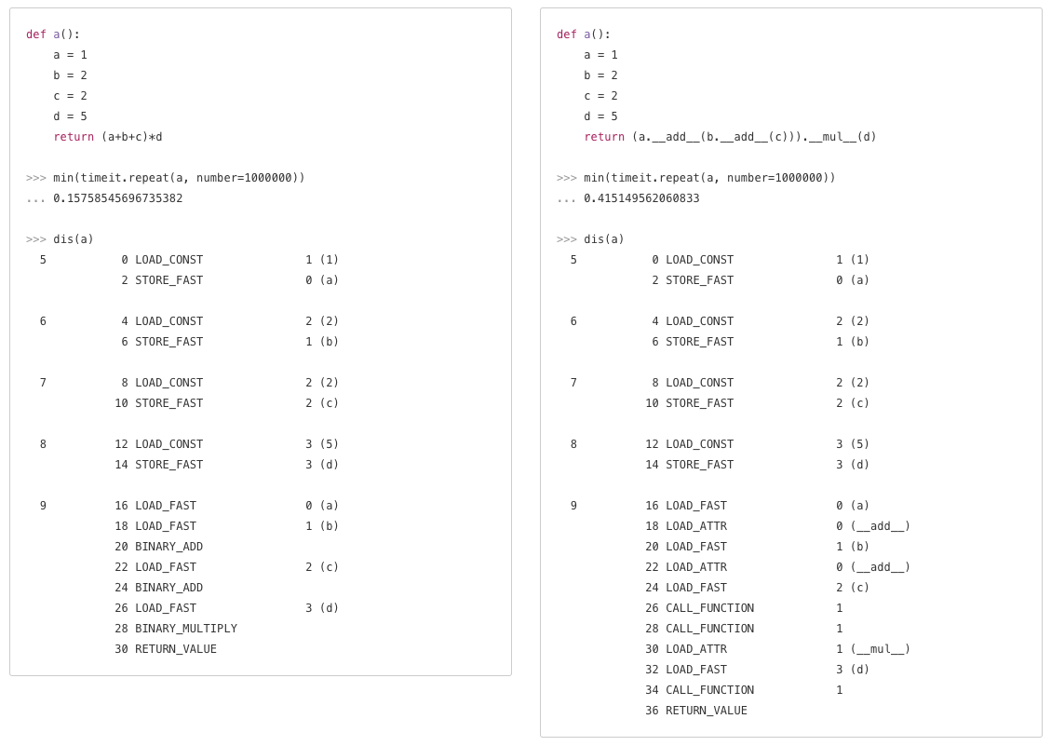Click 'def a():' in the __mul__ code block
Screen dimensions: 1051x746
pyautogui.click(x=584, y=34)
